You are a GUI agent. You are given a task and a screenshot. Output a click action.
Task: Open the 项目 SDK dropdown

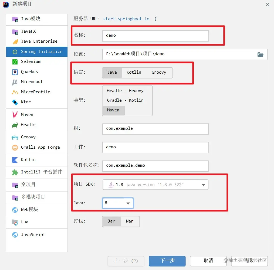point(155,184)
